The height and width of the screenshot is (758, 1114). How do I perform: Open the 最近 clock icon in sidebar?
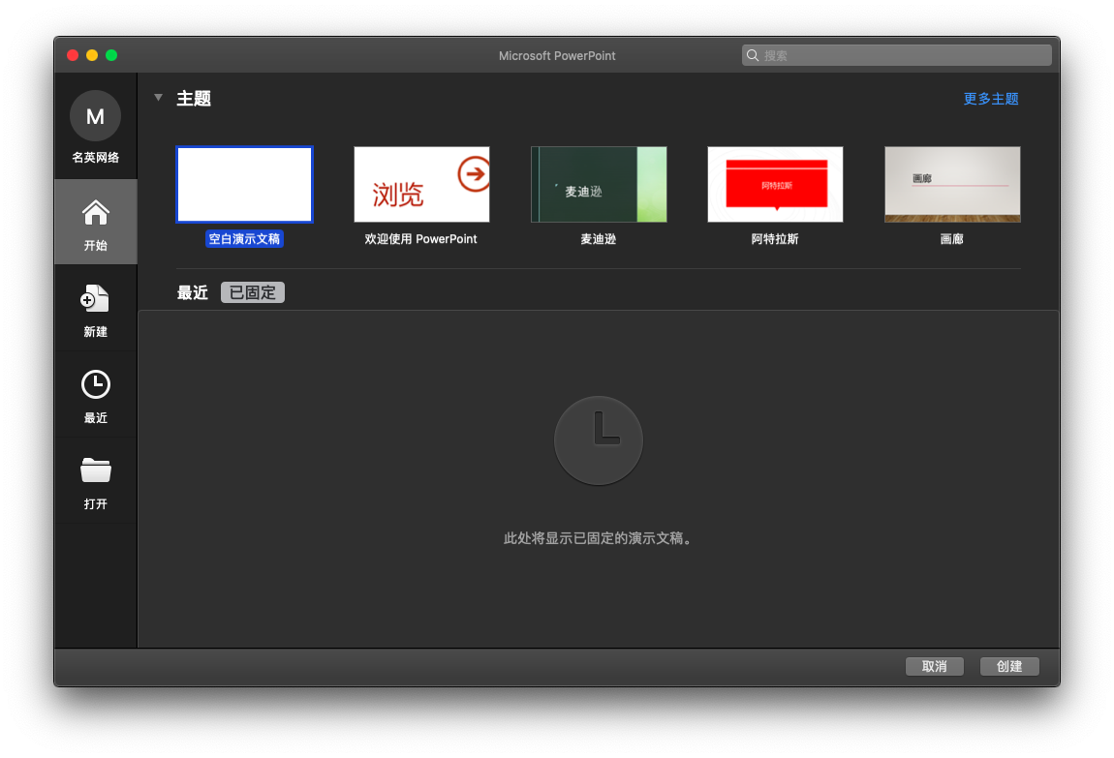tap(95, 384)
